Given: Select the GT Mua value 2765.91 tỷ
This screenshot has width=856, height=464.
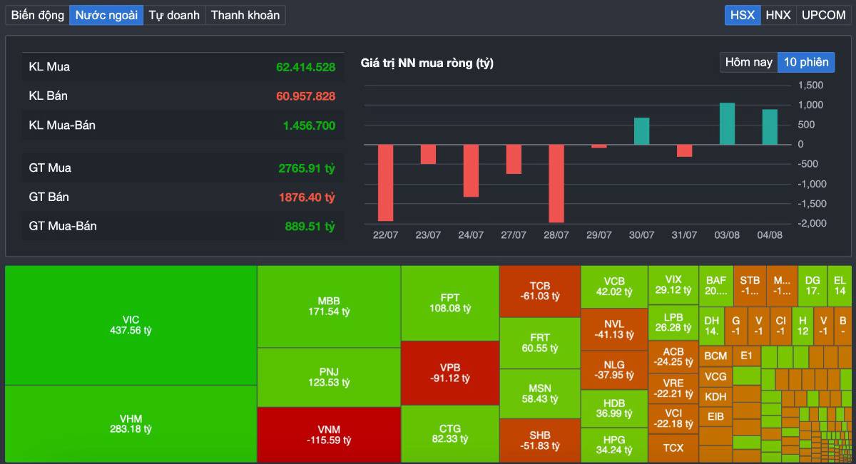Looking at the screenshot, I should pyautogui.click(x=307, y=168).
